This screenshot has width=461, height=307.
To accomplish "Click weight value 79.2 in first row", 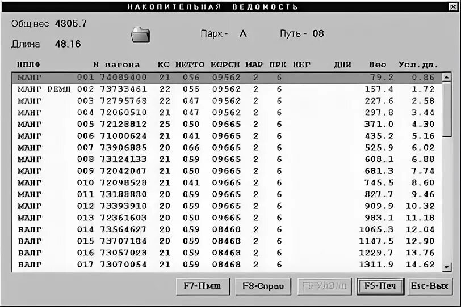I will (382, 78).
